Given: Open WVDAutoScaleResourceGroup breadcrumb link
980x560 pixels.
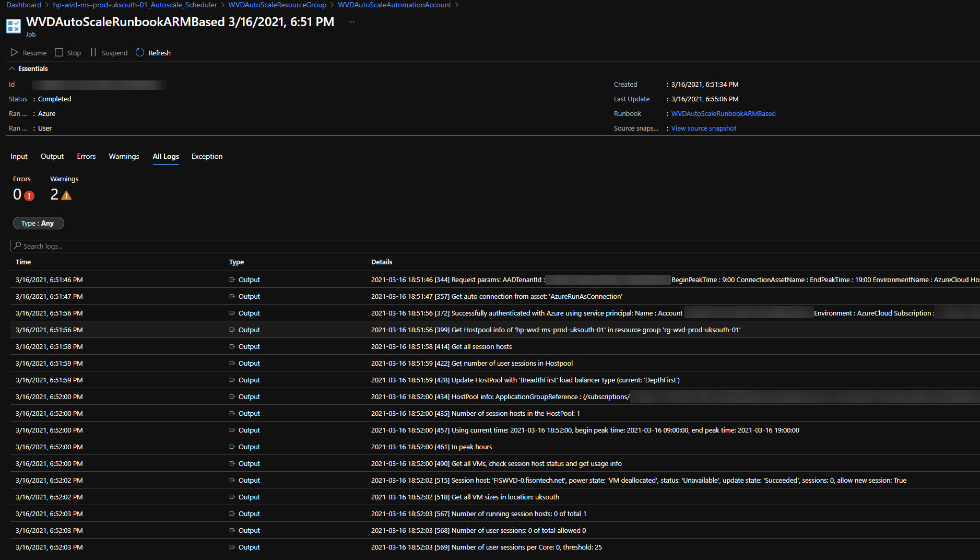Looking at the screenshot, I should [277, 5].
